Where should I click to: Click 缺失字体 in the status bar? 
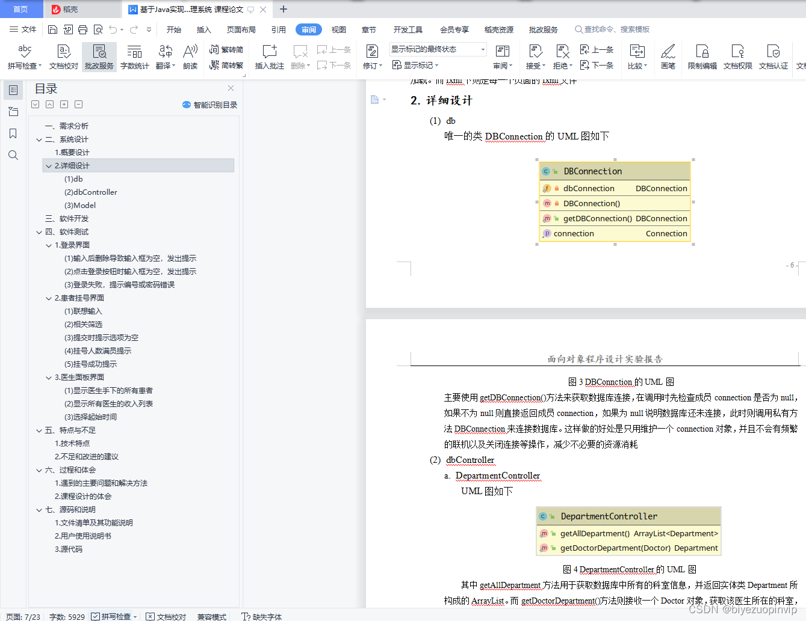point(261,616)
